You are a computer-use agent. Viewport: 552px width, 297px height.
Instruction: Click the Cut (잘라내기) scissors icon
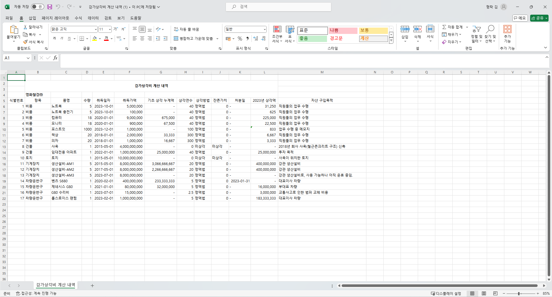pos(25,27)
